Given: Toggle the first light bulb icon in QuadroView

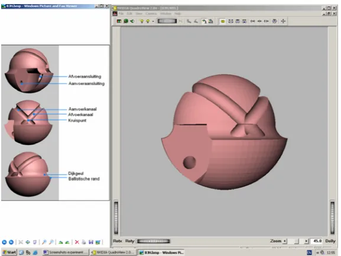Looking at the screenshot, I should click(x=142, y=21).
